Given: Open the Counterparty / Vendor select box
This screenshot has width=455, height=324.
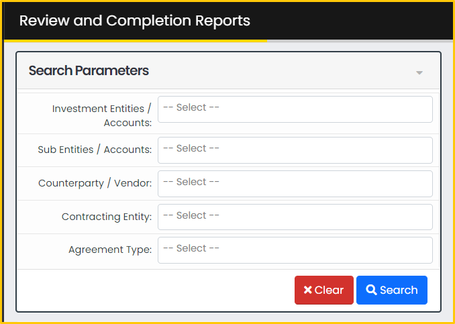Looking at the screenshot, I should [x=295, y=184].
